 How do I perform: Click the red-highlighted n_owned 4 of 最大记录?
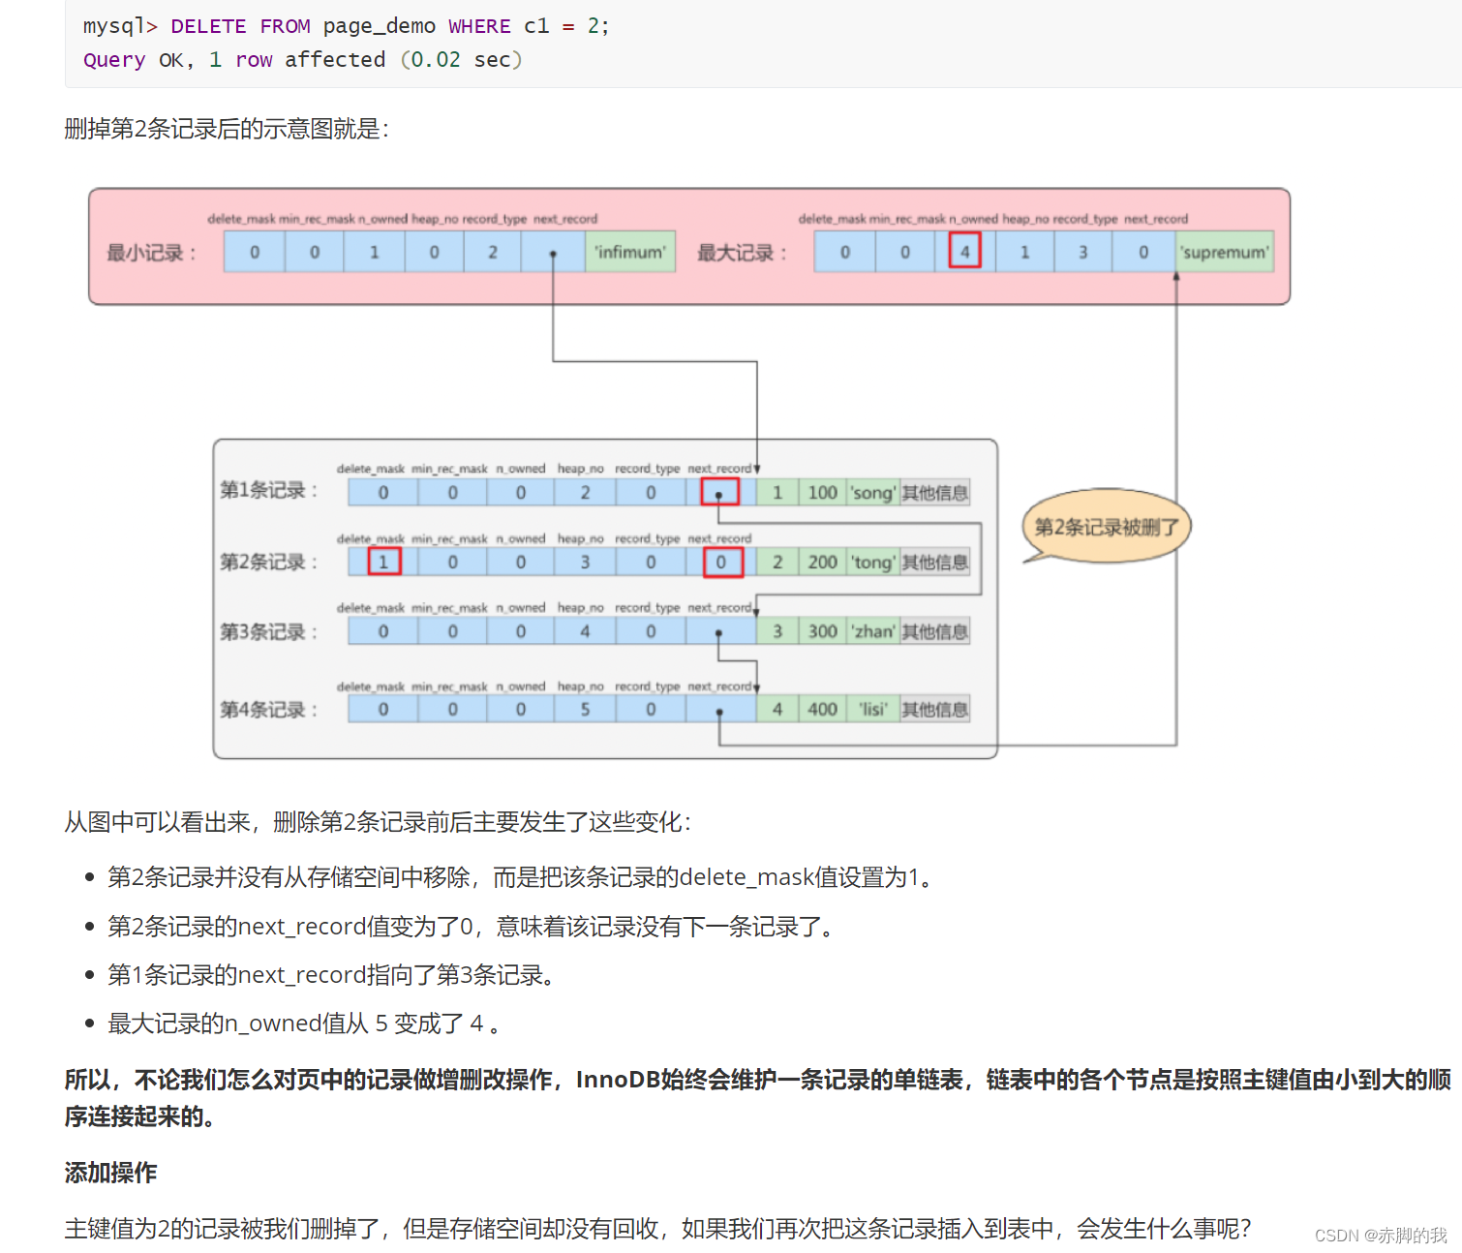pyautogui.click(x=964, y=251)
